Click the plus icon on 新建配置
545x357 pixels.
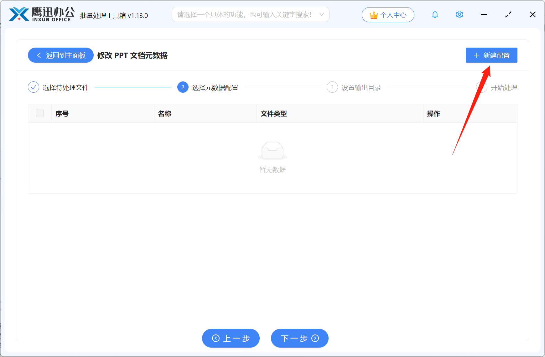click(x=476, y=55)
